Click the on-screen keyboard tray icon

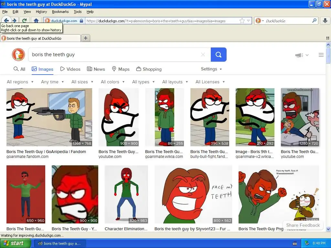(295, 243)
